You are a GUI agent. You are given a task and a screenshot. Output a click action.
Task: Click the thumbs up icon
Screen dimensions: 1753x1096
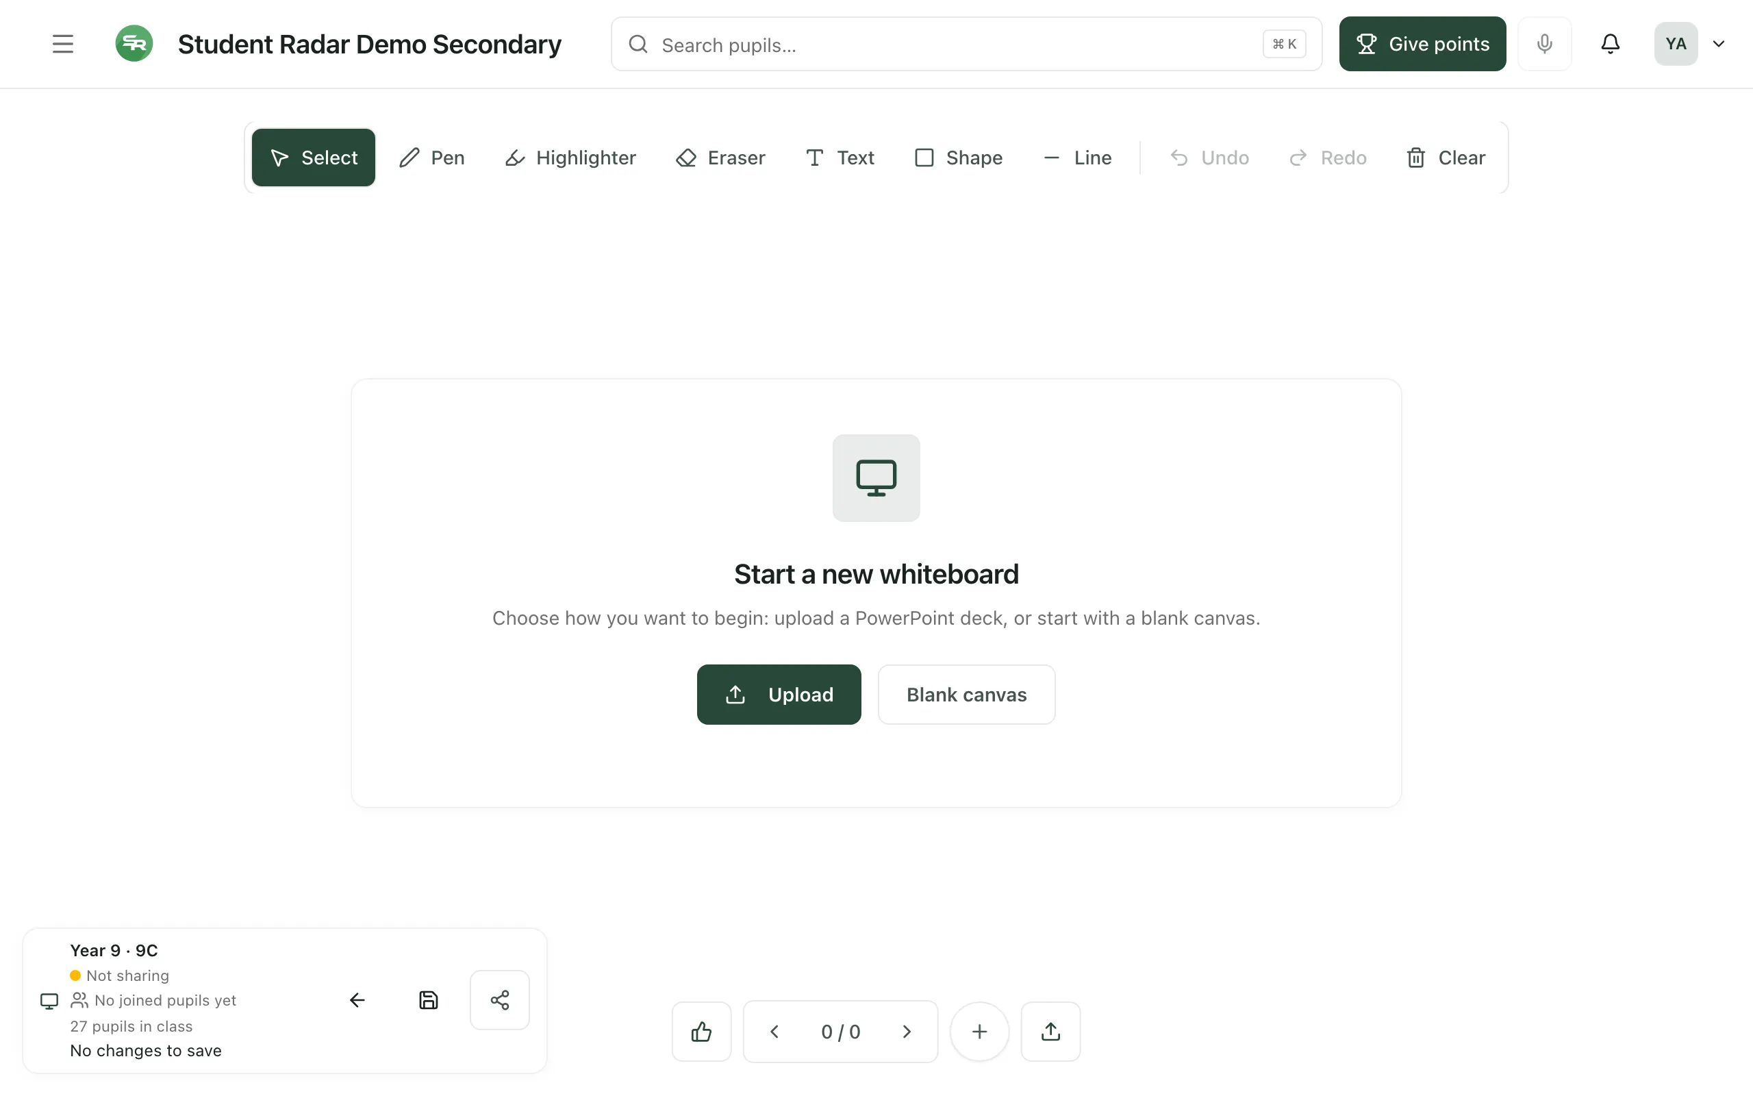(x=701, y=1032)
